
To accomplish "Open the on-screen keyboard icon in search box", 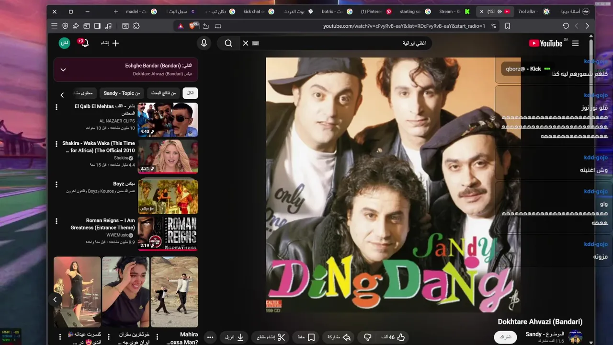I will pyautogui.click(x=256, y=43).
